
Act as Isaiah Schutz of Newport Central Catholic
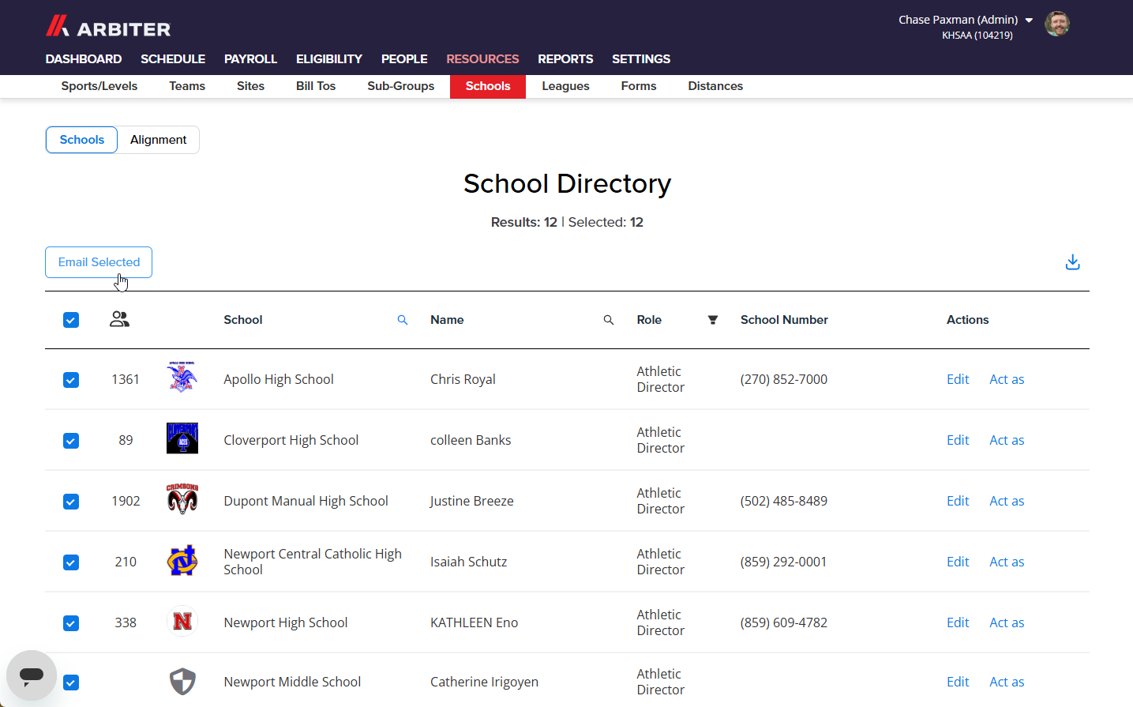pyautogui.click(x=1007, y=562)
